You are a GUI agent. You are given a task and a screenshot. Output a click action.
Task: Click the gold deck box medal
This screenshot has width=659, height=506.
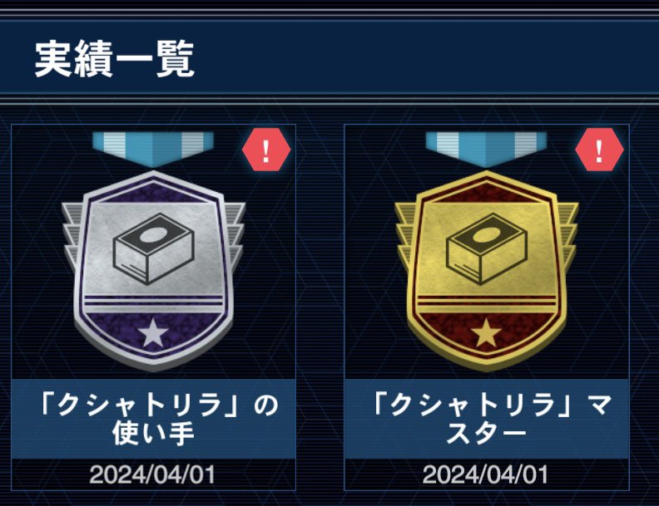tap(486, 271)
